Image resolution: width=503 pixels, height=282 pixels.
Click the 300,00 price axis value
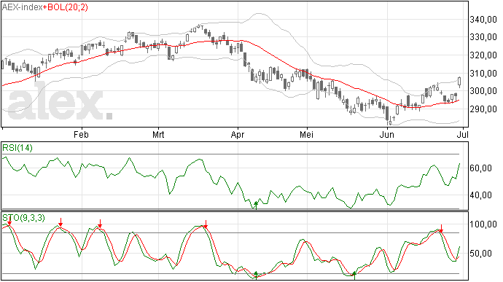click(483, 91)
